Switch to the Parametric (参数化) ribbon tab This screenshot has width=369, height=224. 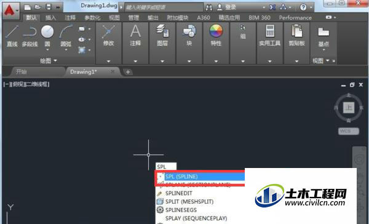(x=92, y=18)
